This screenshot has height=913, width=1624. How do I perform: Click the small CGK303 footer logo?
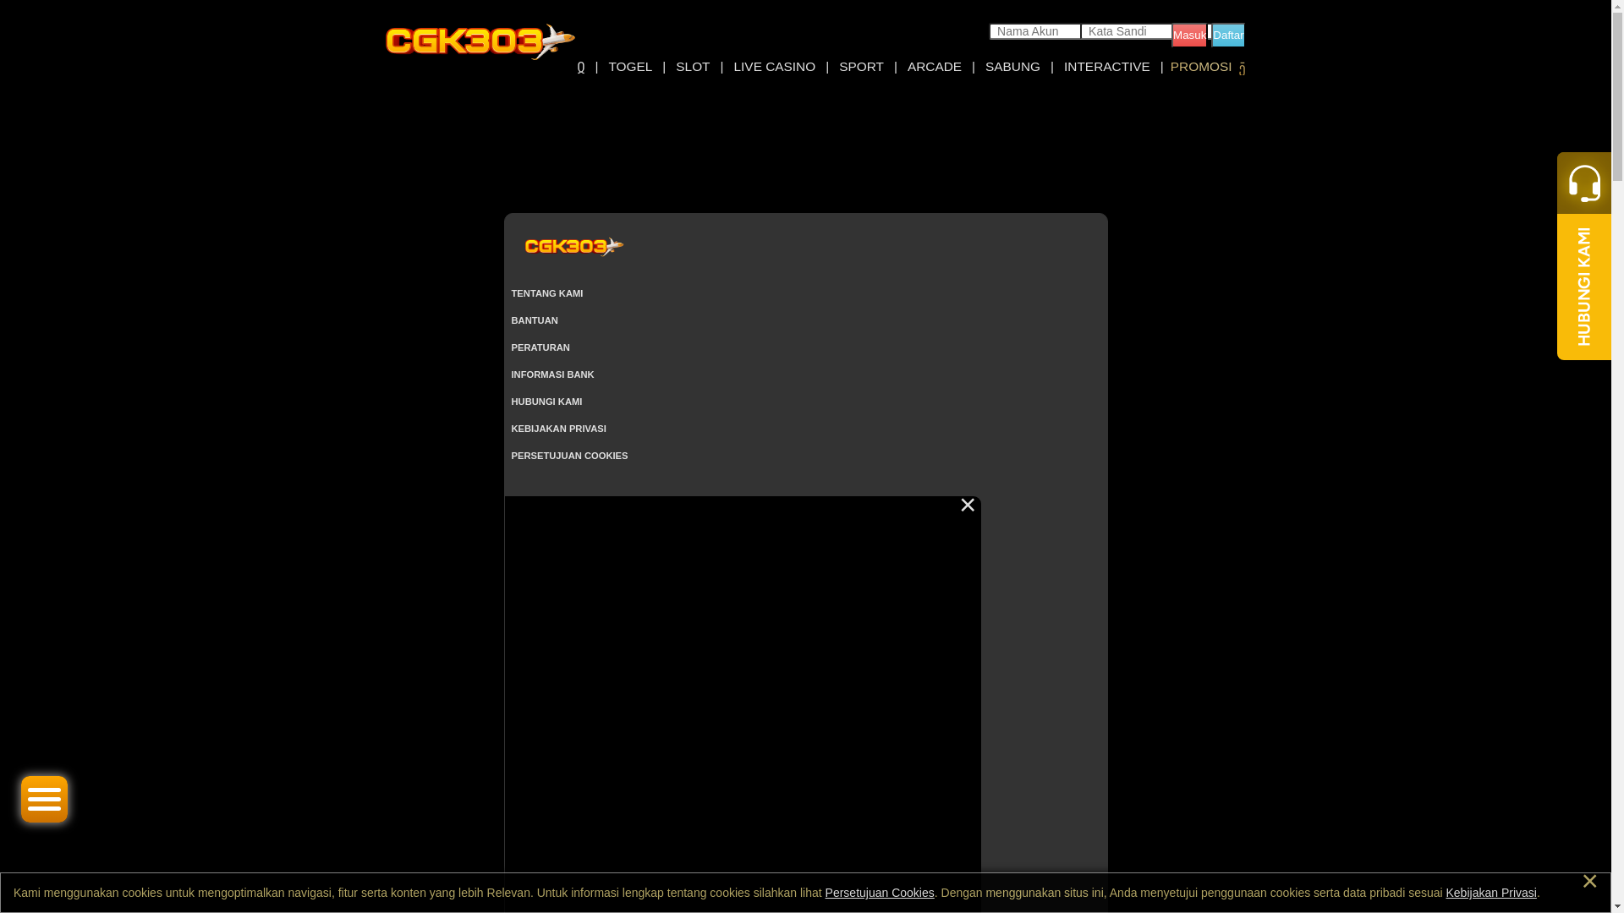(x=574, y=246)
